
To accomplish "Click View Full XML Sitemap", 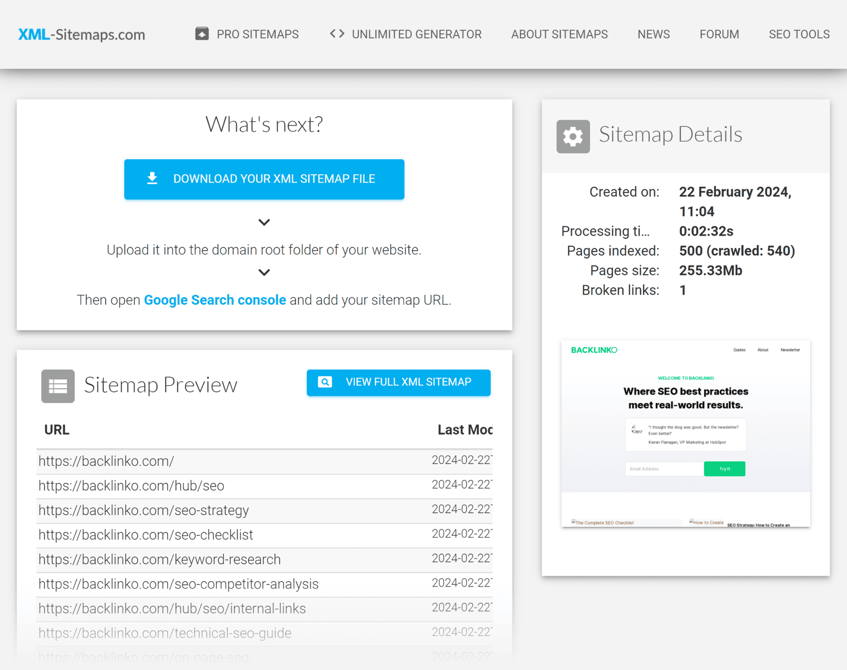I will 398,382.
